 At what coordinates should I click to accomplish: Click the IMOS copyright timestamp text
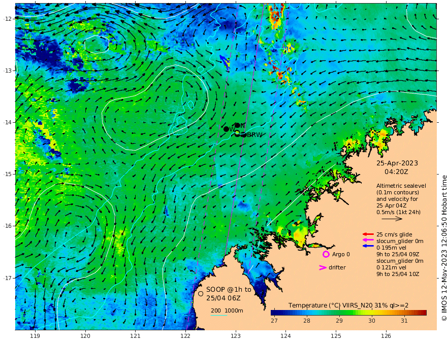[443, 248]
